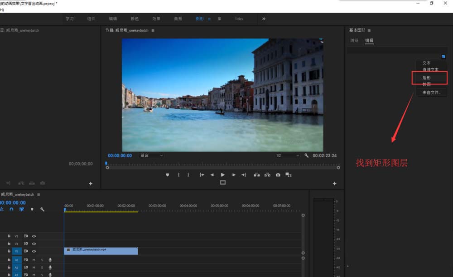Click the Export Frame camera icon
453x277 pixels.
(x=278, y=175)
